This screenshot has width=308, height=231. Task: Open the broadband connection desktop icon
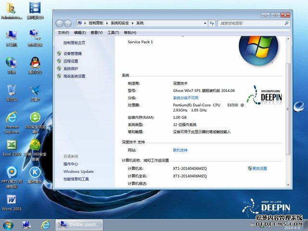coord(35,38)
